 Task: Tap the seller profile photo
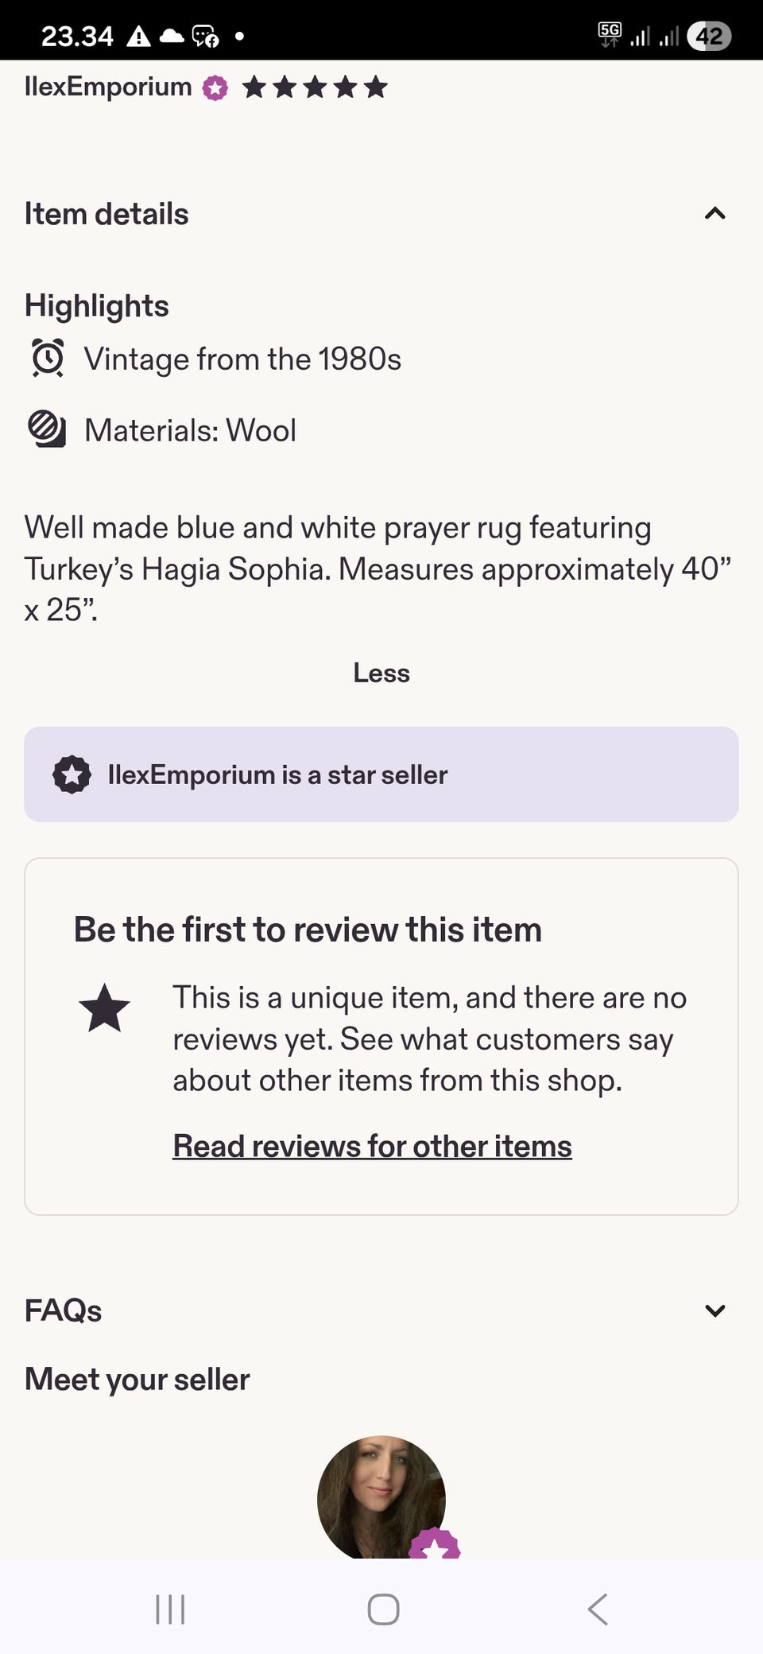[x=380, y=1495]
